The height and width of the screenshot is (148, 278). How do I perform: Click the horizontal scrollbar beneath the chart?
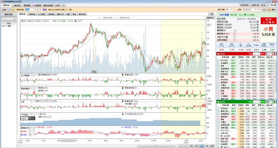102,146
